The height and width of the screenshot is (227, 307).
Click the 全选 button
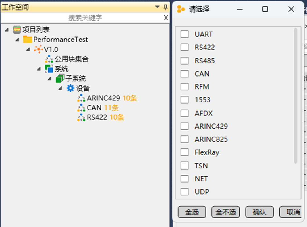click(192, 212)
